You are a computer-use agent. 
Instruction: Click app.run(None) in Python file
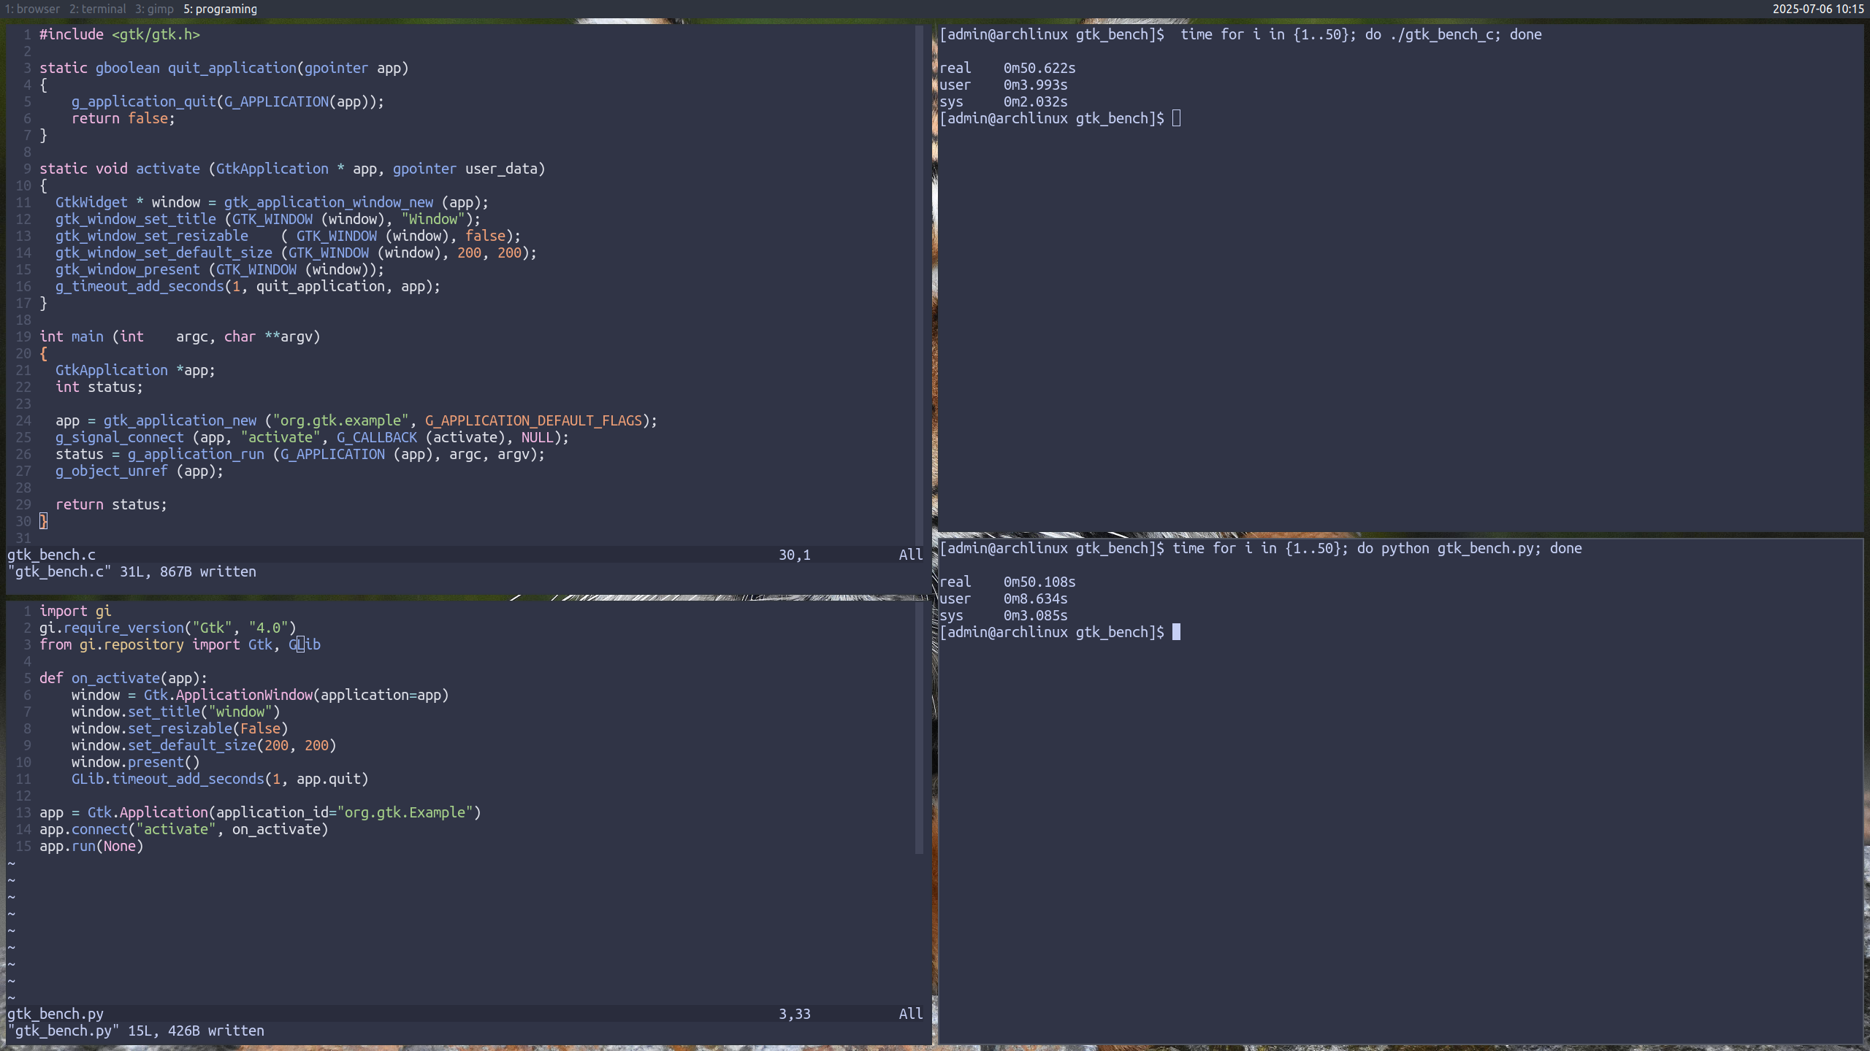tap(91, 846)
